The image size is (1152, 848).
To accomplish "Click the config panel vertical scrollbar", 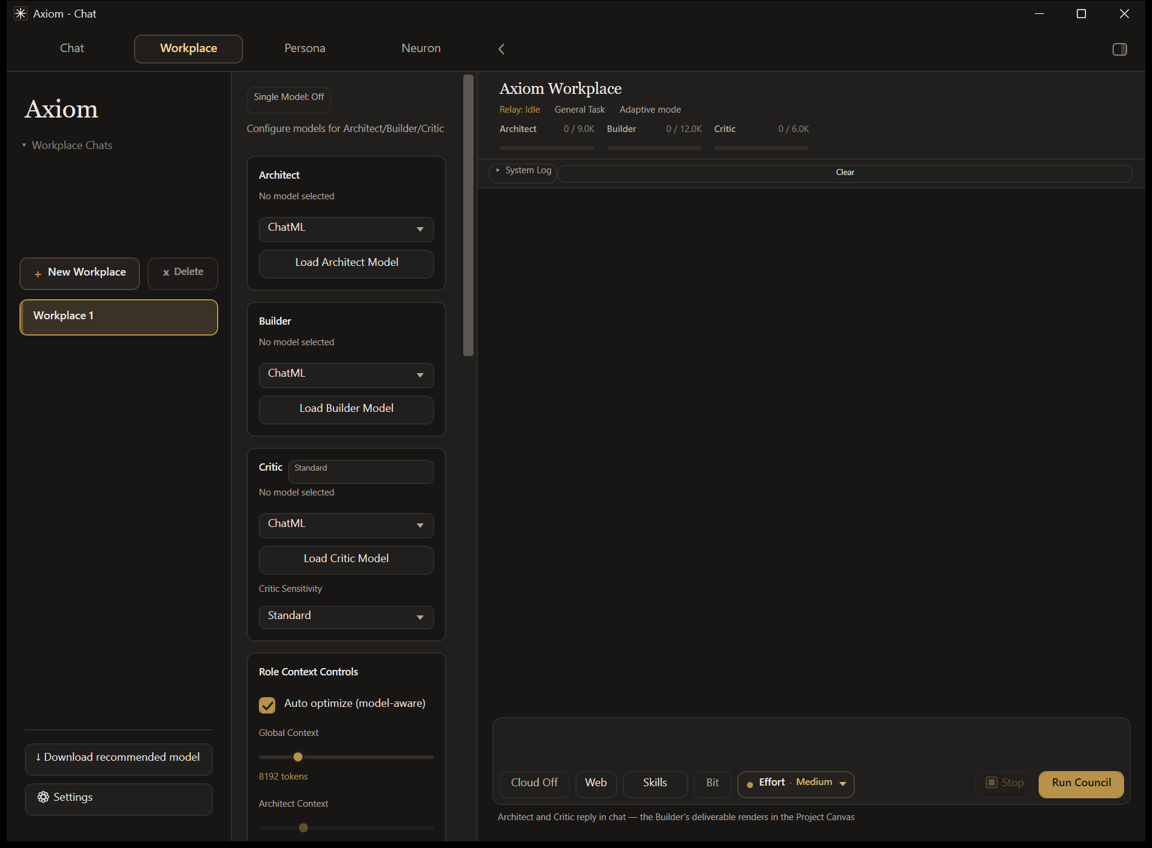I will click(x=468, y=215).
